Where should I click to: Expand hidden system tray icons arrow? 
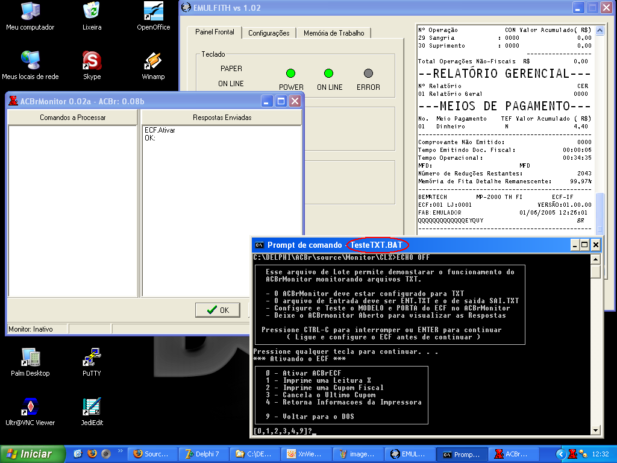562,454
